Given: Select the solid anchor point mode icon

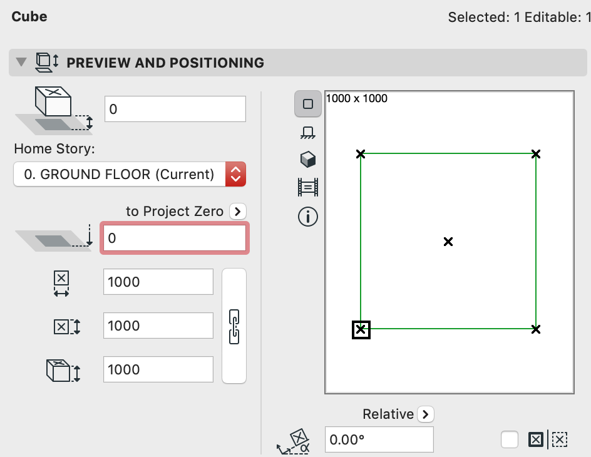Looking at the screenshot, I should [x=536, y=440].
